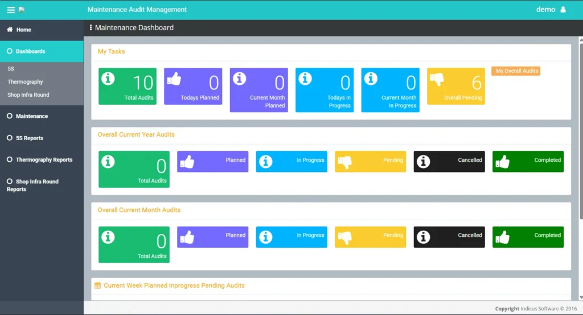Expand the Maintenance sidebar menu
583x315 pixels.
[x=42, y=116]
